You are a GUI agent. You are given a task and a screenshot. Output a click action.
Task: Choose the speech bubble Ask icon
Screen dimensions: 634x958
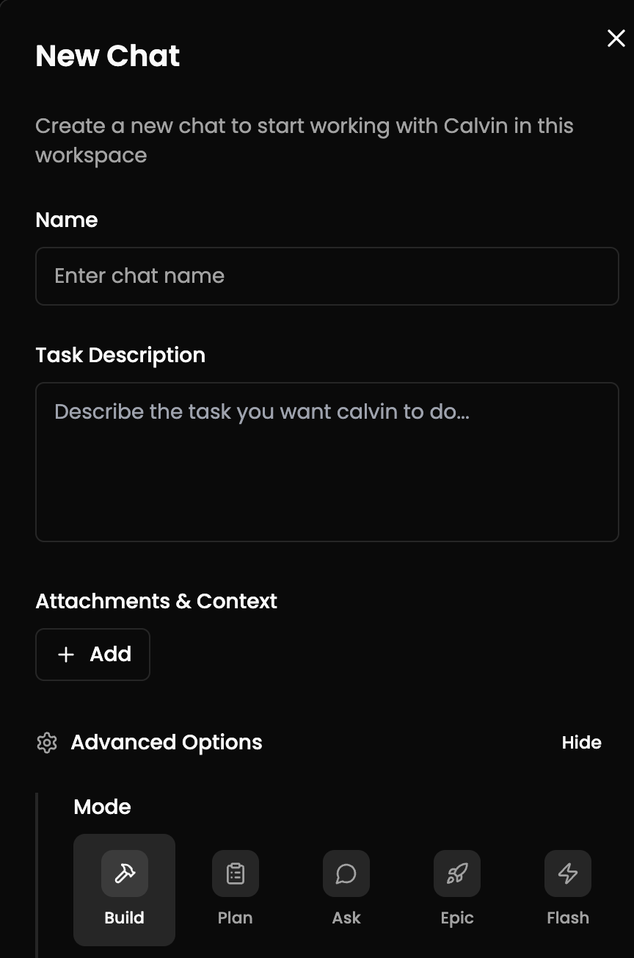[346, 874]
